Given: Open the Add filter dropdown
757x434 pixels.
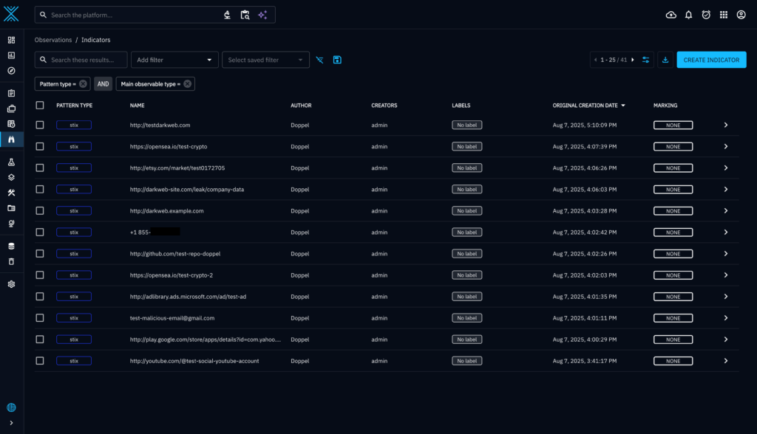Looking at the screenshot, I should click(x=174, y=60).
